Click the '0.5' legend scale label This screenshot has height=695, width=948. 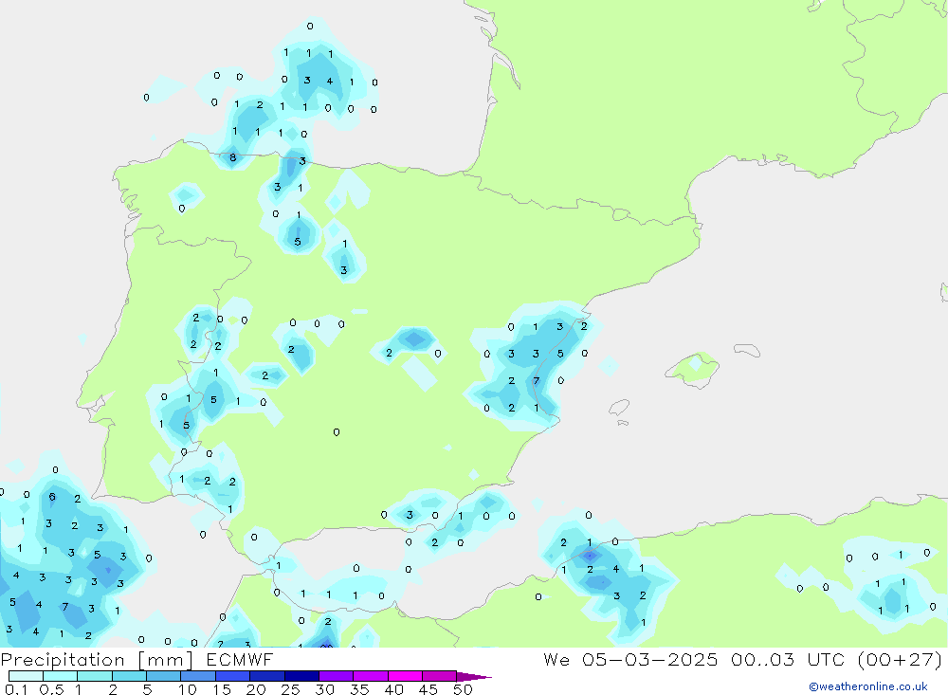pos(51,689)
